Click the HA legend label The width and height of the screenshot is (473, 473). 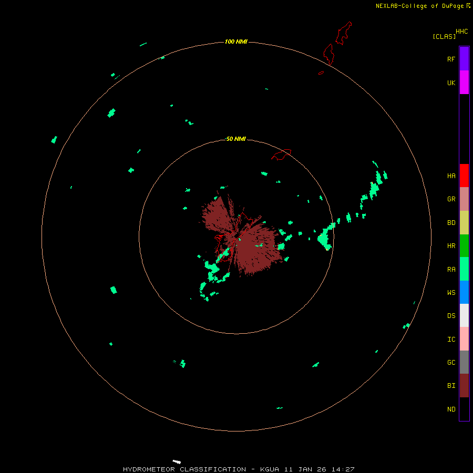coord(451,176)
